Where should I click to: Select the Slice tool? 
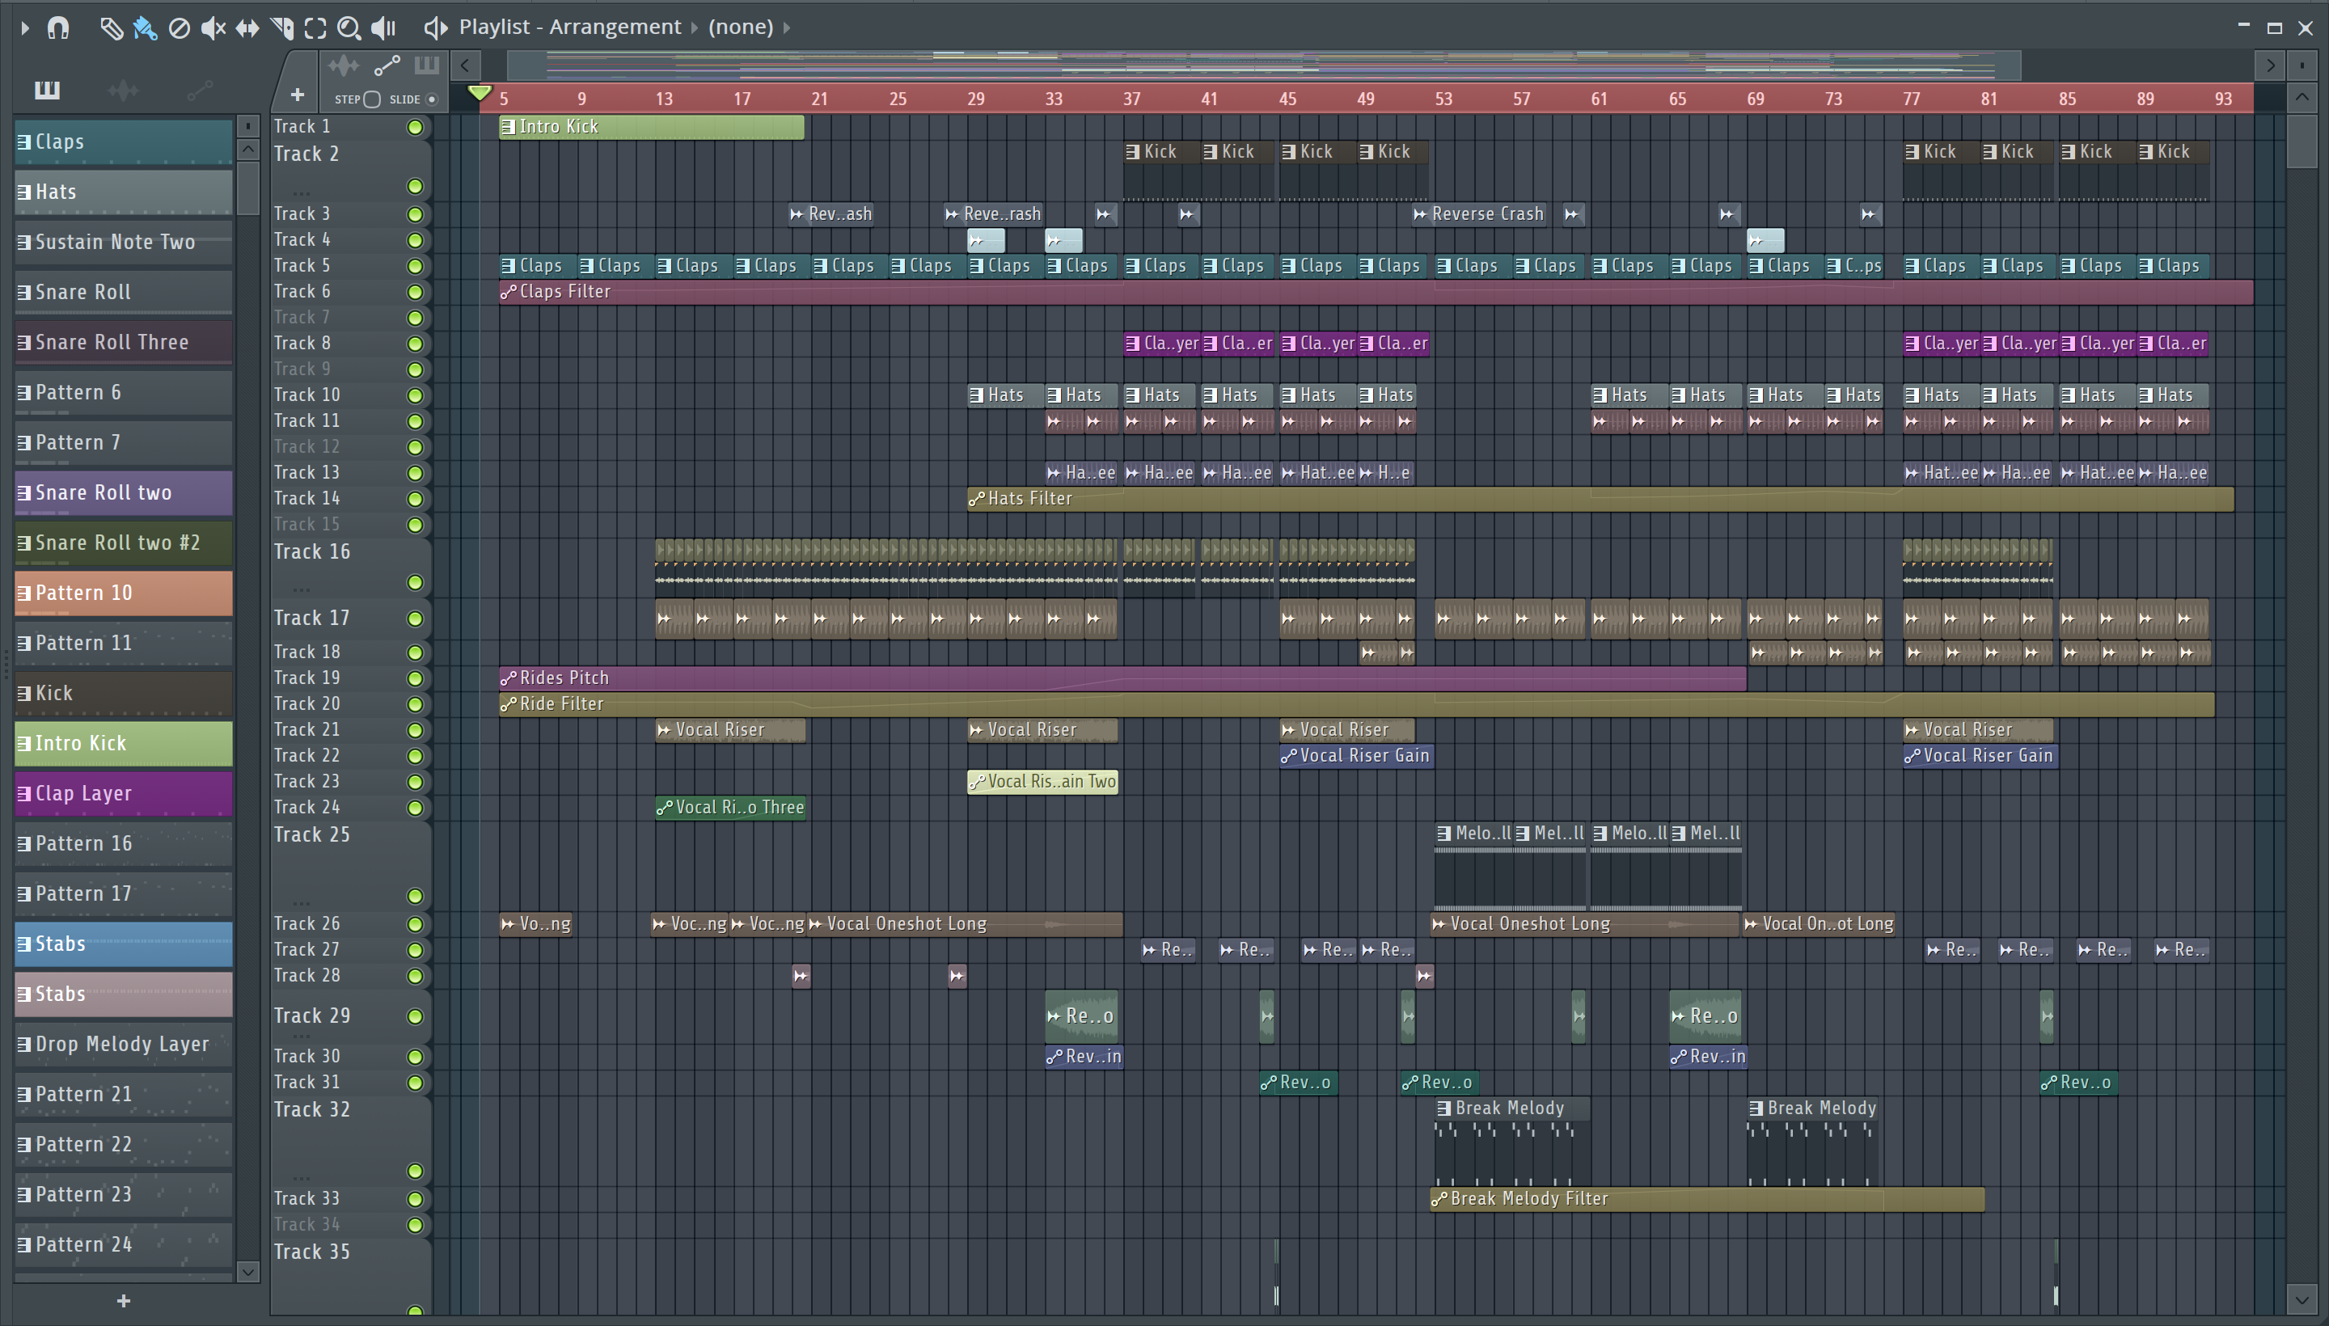point(281,28)
